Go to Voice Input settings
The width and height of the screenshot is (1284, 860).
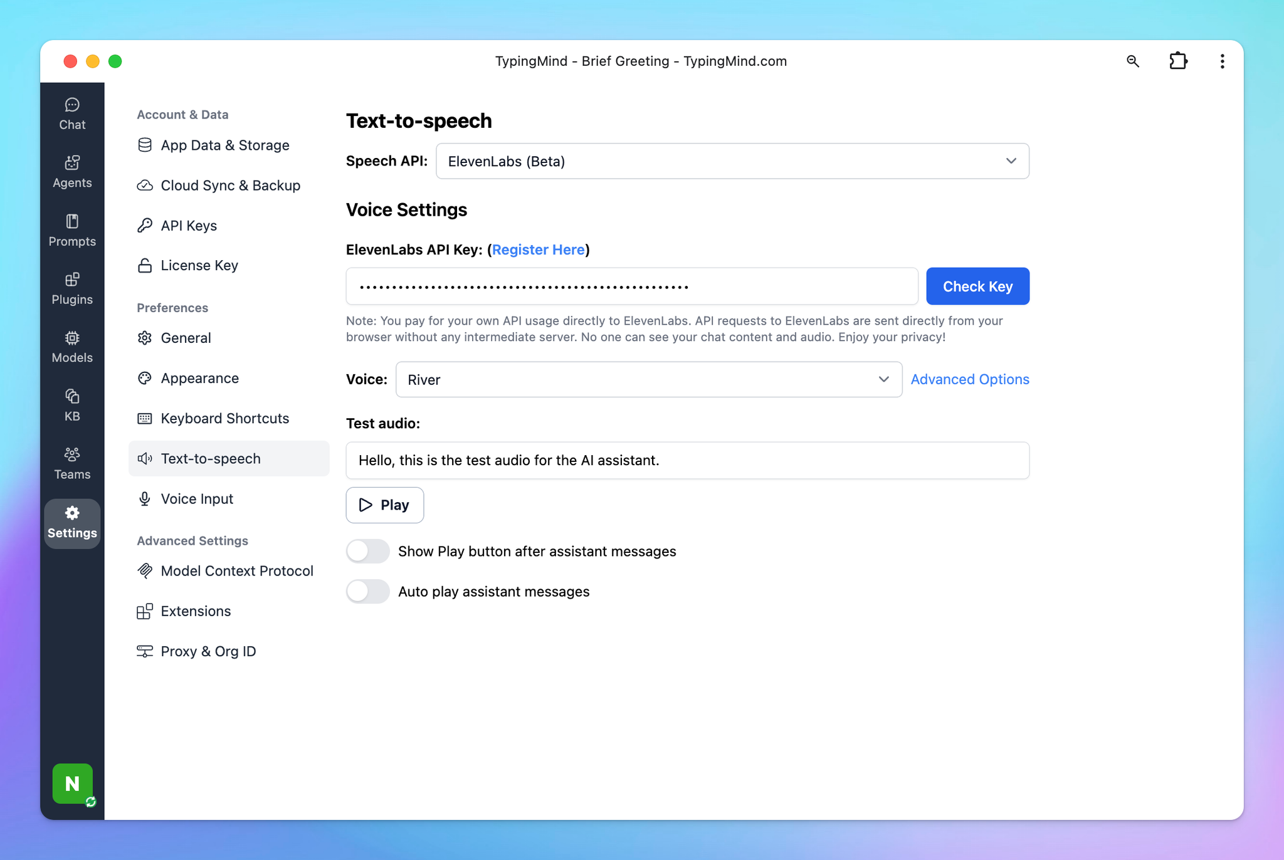[x=197, y=498]
